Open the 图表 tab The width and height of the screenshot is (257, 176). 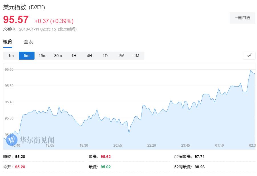click(28, 42)
